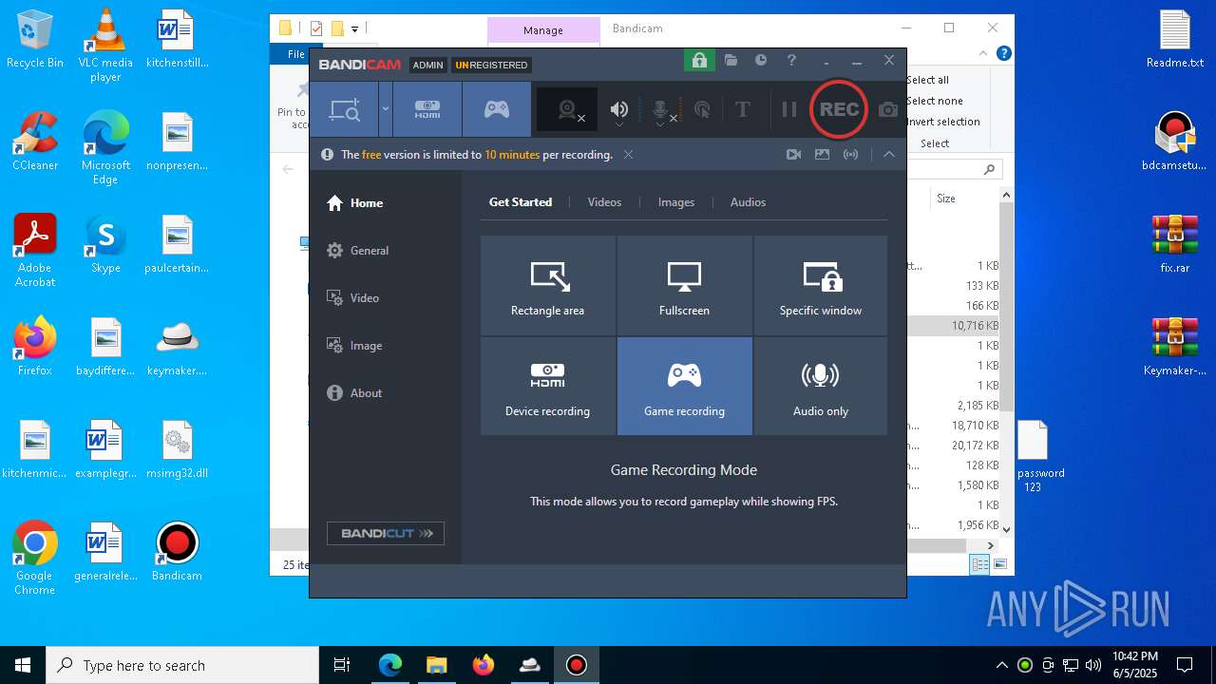Select the VLC media player desktop icon
The height and width of the screenshot is (684, 1216).
coord(105,46)
